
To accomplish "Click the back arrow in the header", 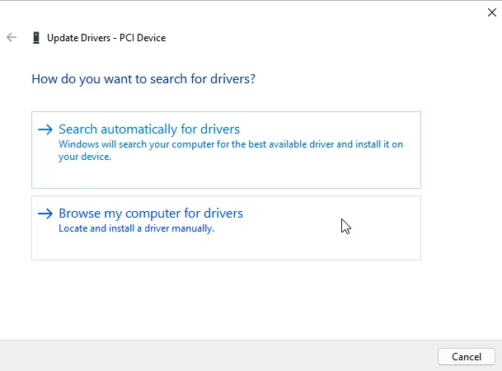I will click(12, 38).
